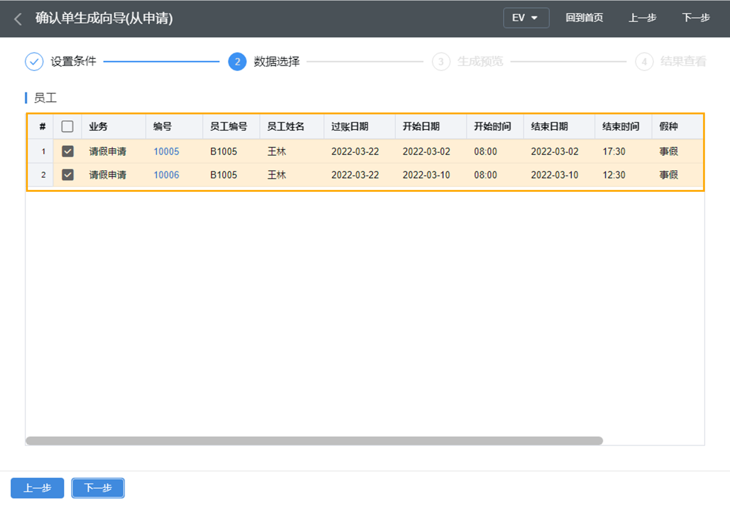Click the horizontal scrollbar of the table

314,441
